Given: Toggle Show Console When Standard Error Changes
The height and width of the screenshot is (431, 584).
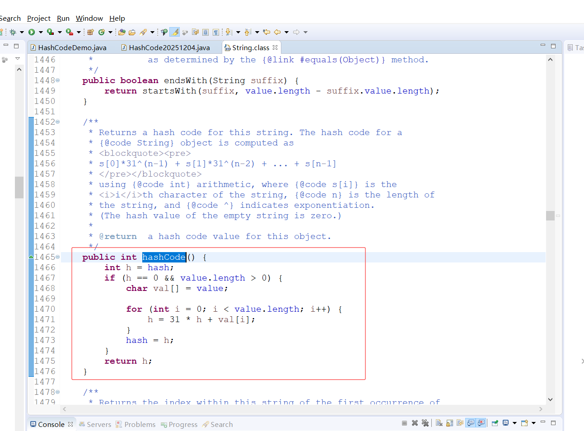Looking at the screenshot, I should tap(480, 423).
